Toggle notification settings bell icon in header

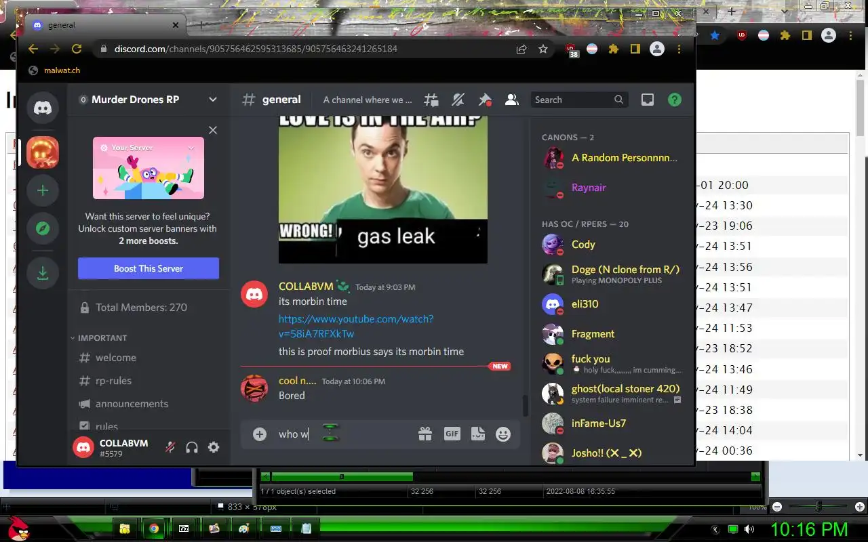coord(458,100)
